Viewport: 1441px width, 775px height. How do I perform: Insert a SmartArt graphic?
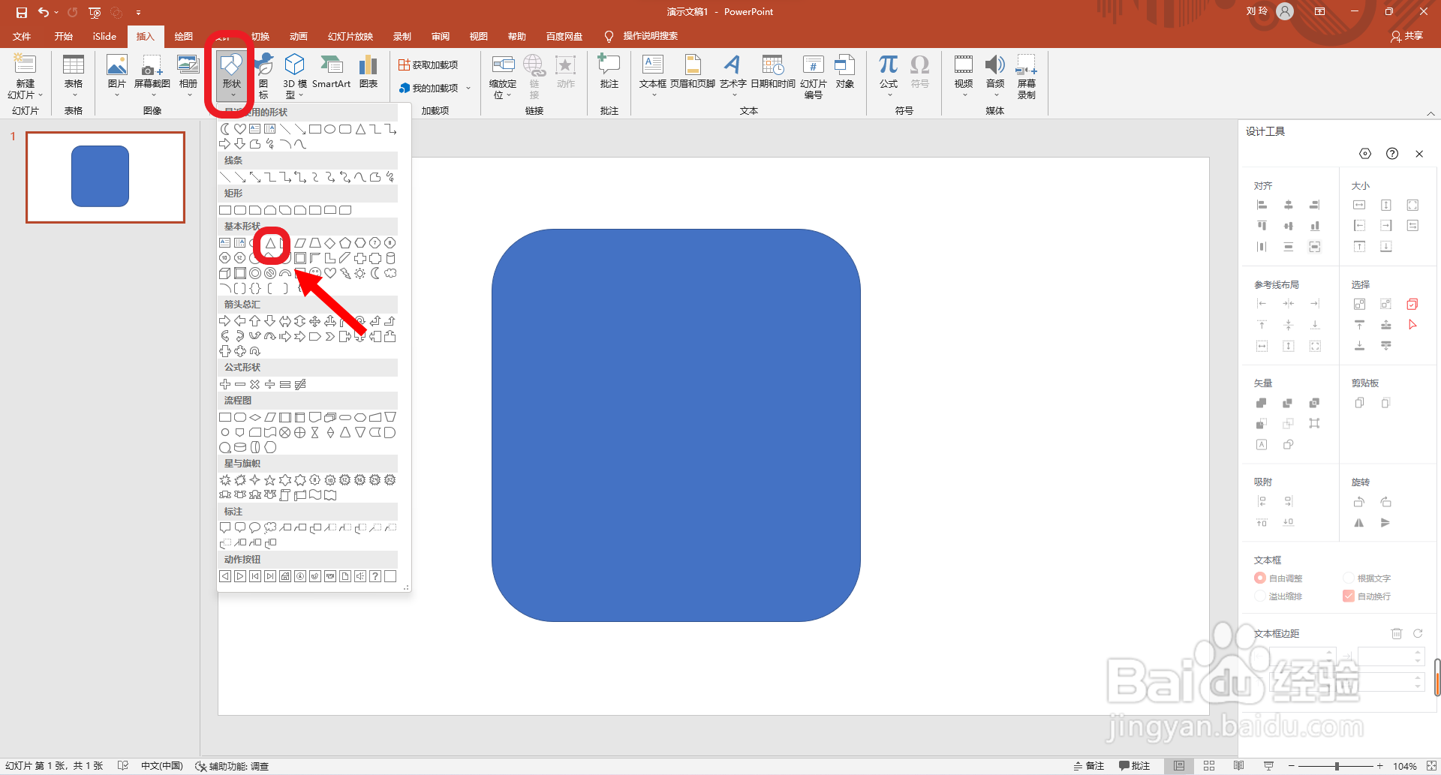coord(331,71)
